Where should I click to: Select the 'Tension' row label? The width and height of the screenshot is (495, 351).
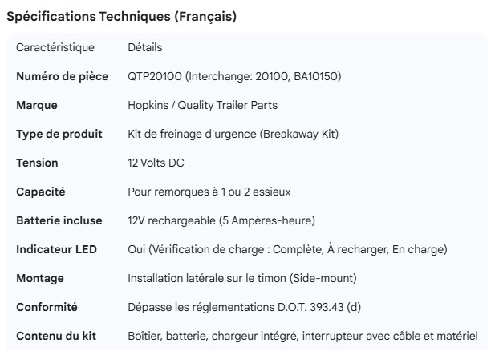click(37, 163)
